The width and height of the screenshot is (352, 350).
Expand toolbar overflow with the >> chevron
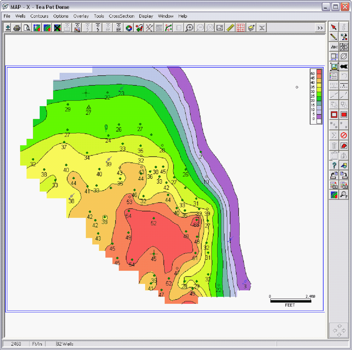tap(320, 28)
